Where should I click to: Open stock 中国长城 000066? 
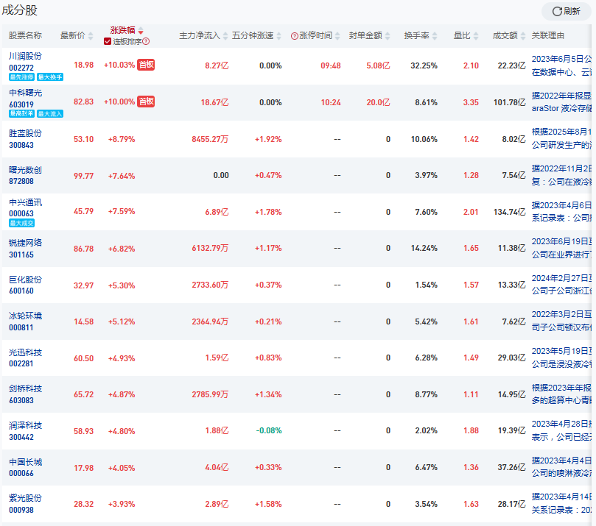[x=25, y=468]
